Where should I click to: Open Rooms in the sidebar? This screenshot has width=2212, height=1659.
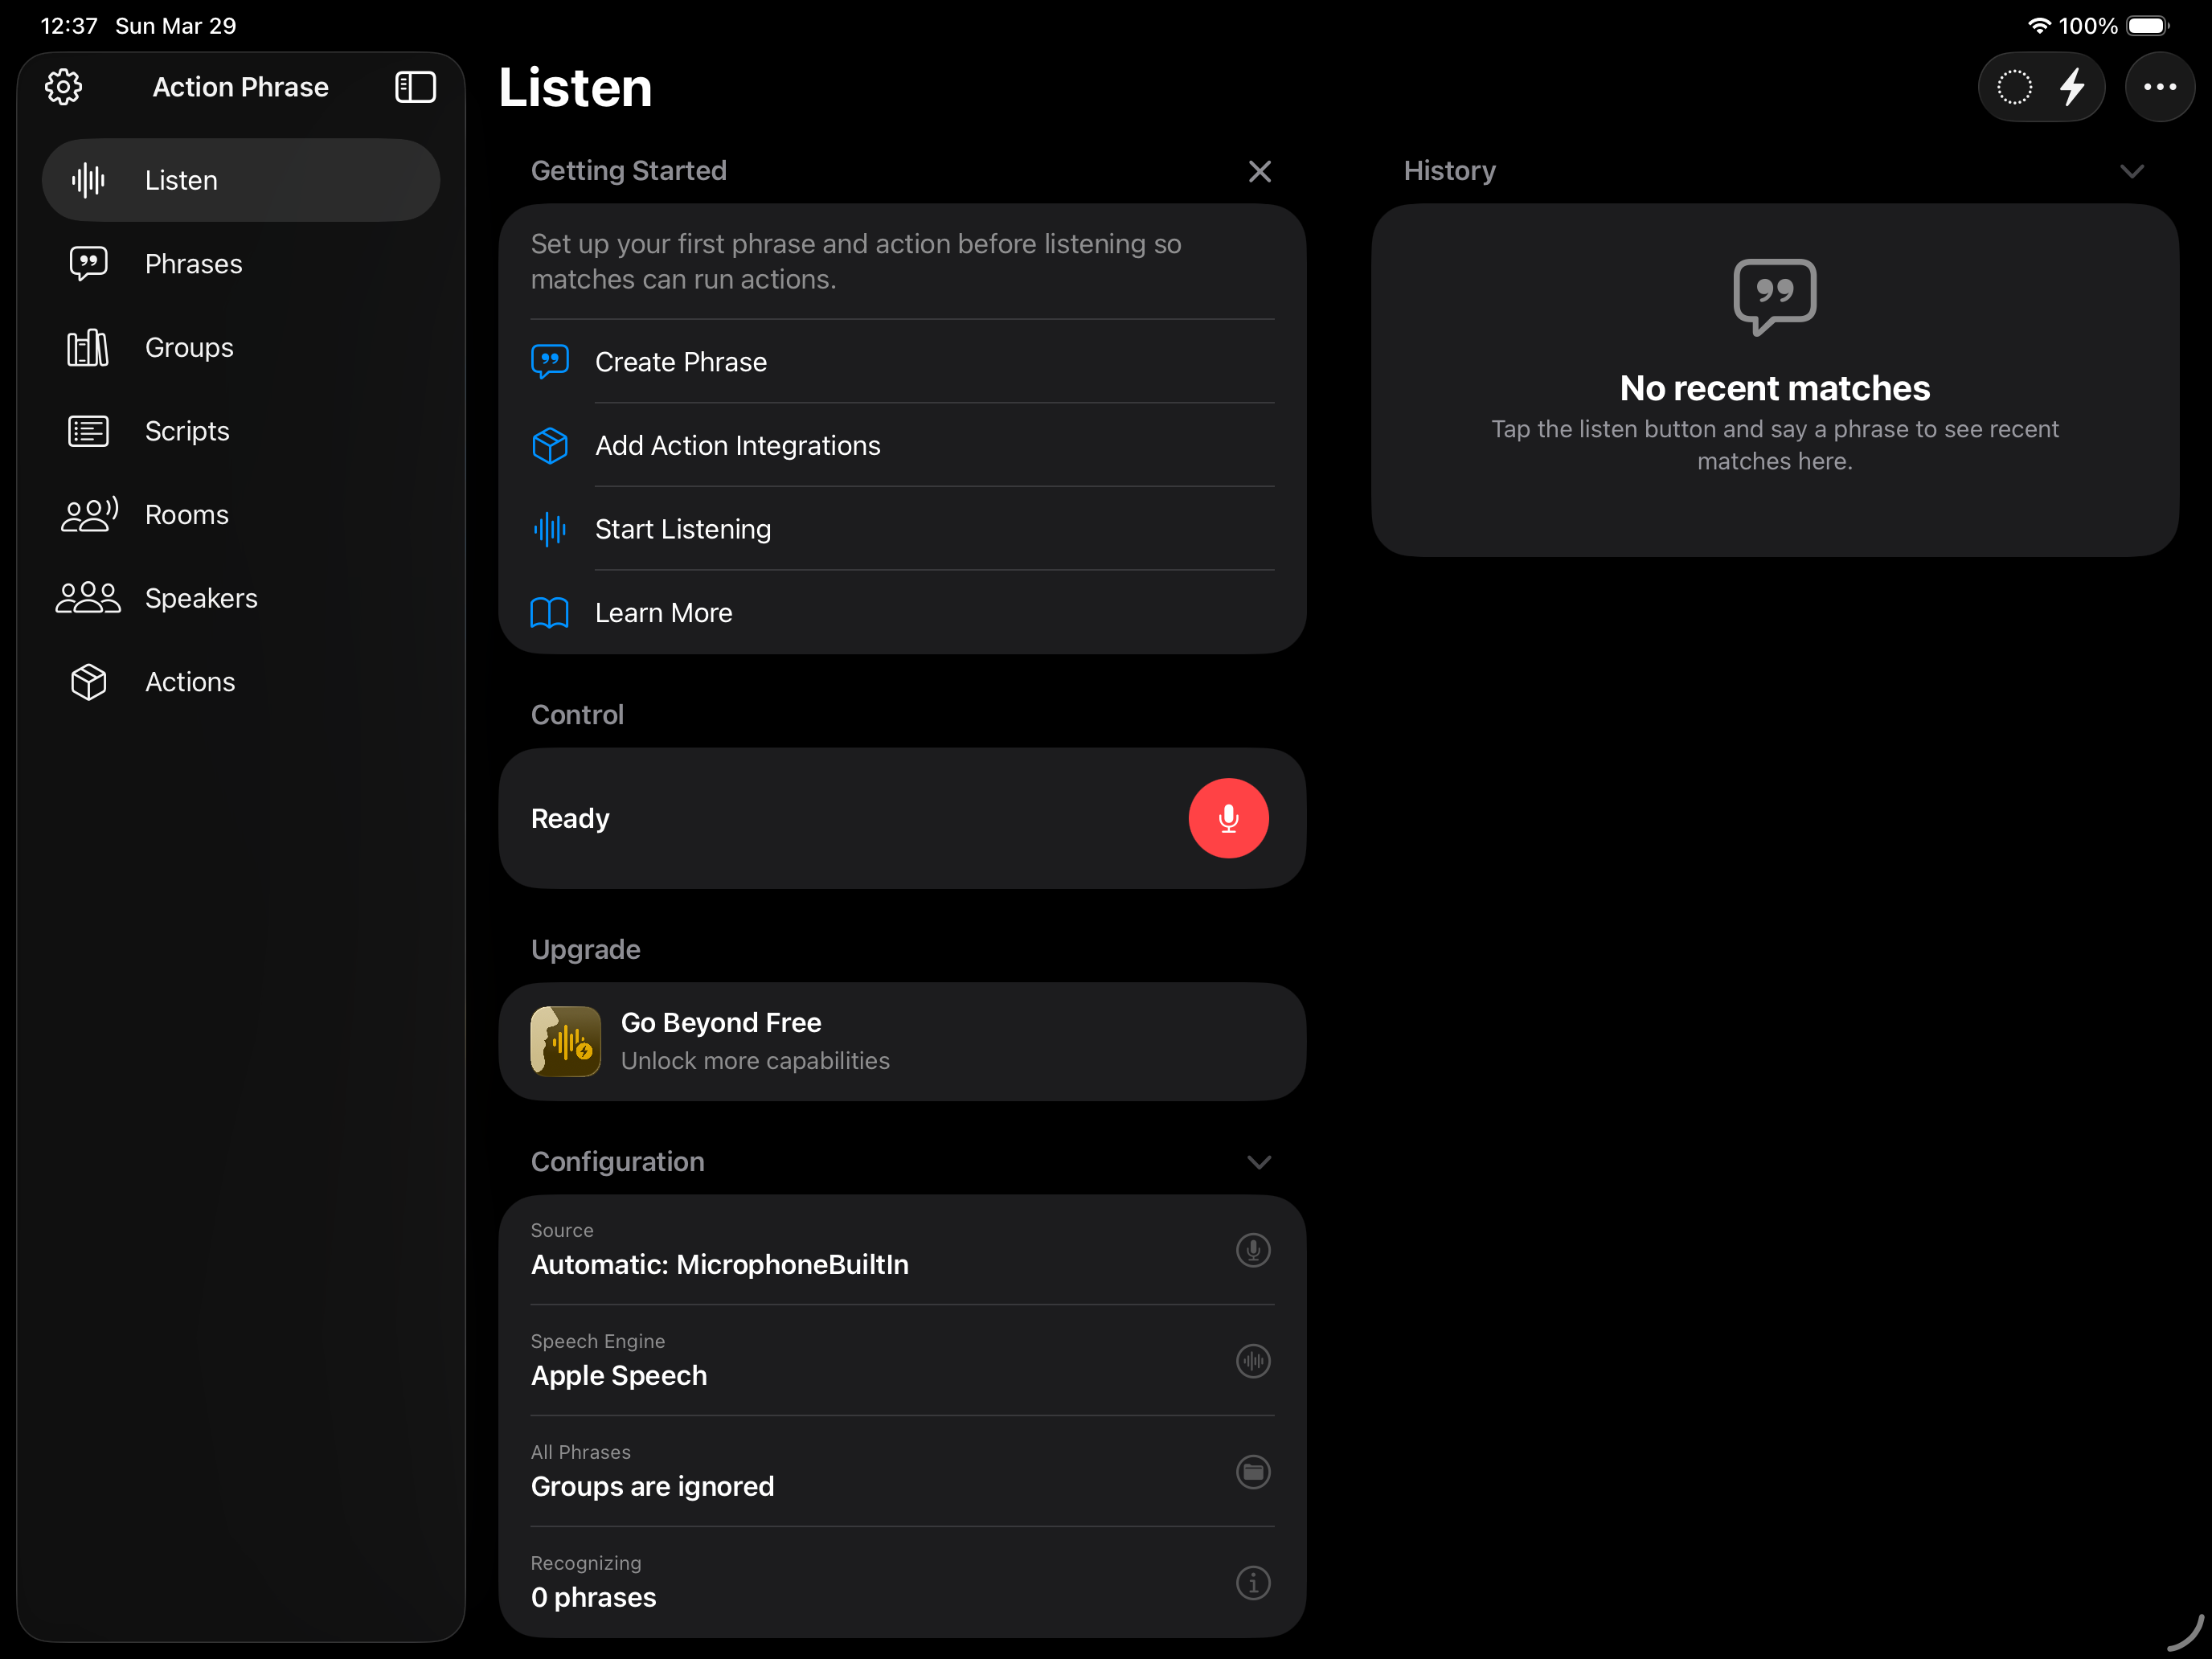click(x=186, y=515)
